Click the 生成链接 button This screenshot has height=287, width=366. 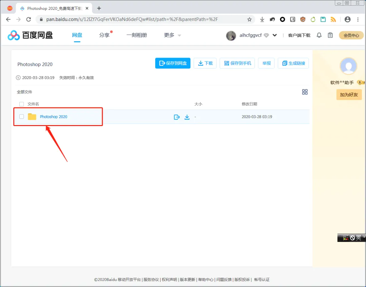coord(293,63)
